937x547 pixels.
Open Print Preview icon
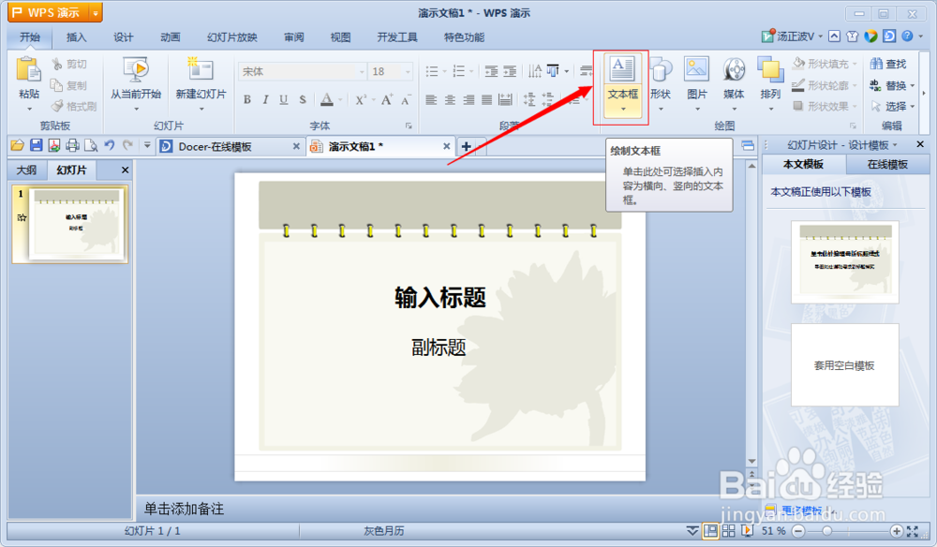point(91,145)
